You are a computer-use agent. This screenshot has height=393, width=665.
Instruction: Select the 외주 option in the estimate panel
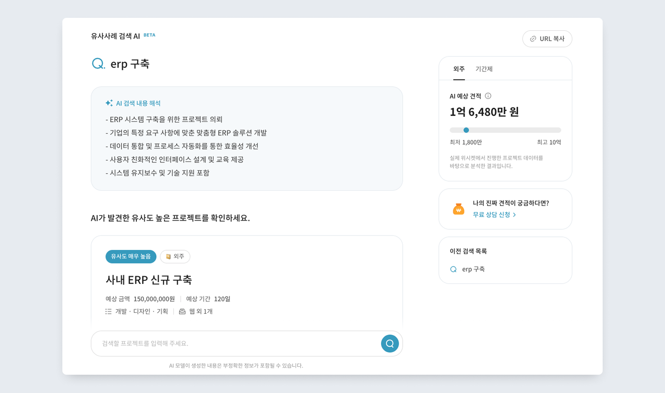459,69
